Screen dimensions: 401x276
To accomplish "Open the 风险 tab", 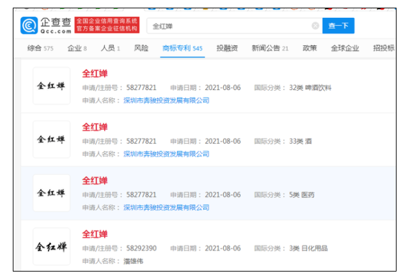I will pos(141,48).
